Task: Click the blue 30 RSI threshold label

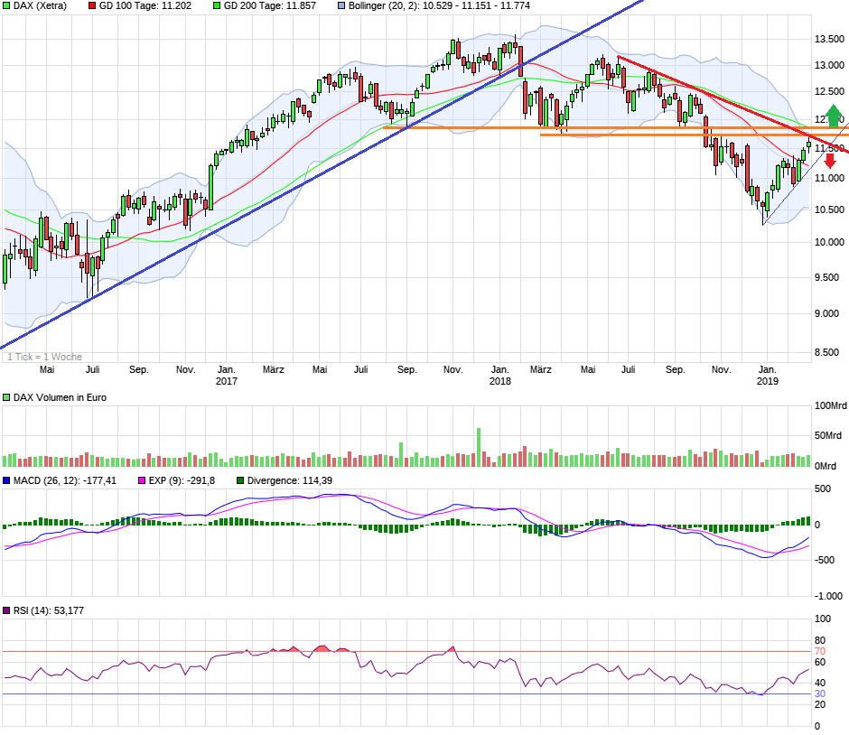Action: pos(820,693)
